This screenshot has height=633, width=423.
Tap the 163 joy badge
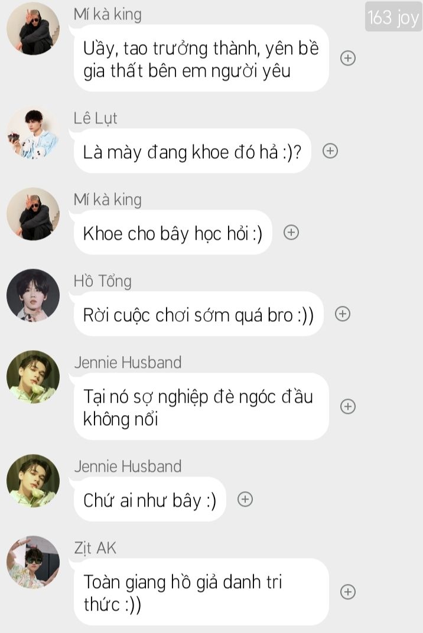coord(393,17)
